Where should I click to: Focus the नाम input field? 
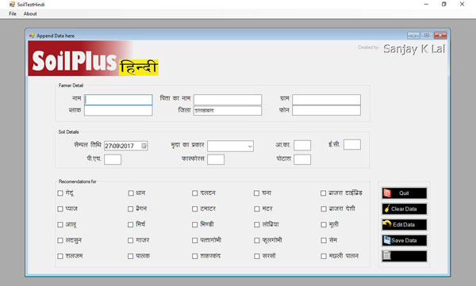[118, 100]
